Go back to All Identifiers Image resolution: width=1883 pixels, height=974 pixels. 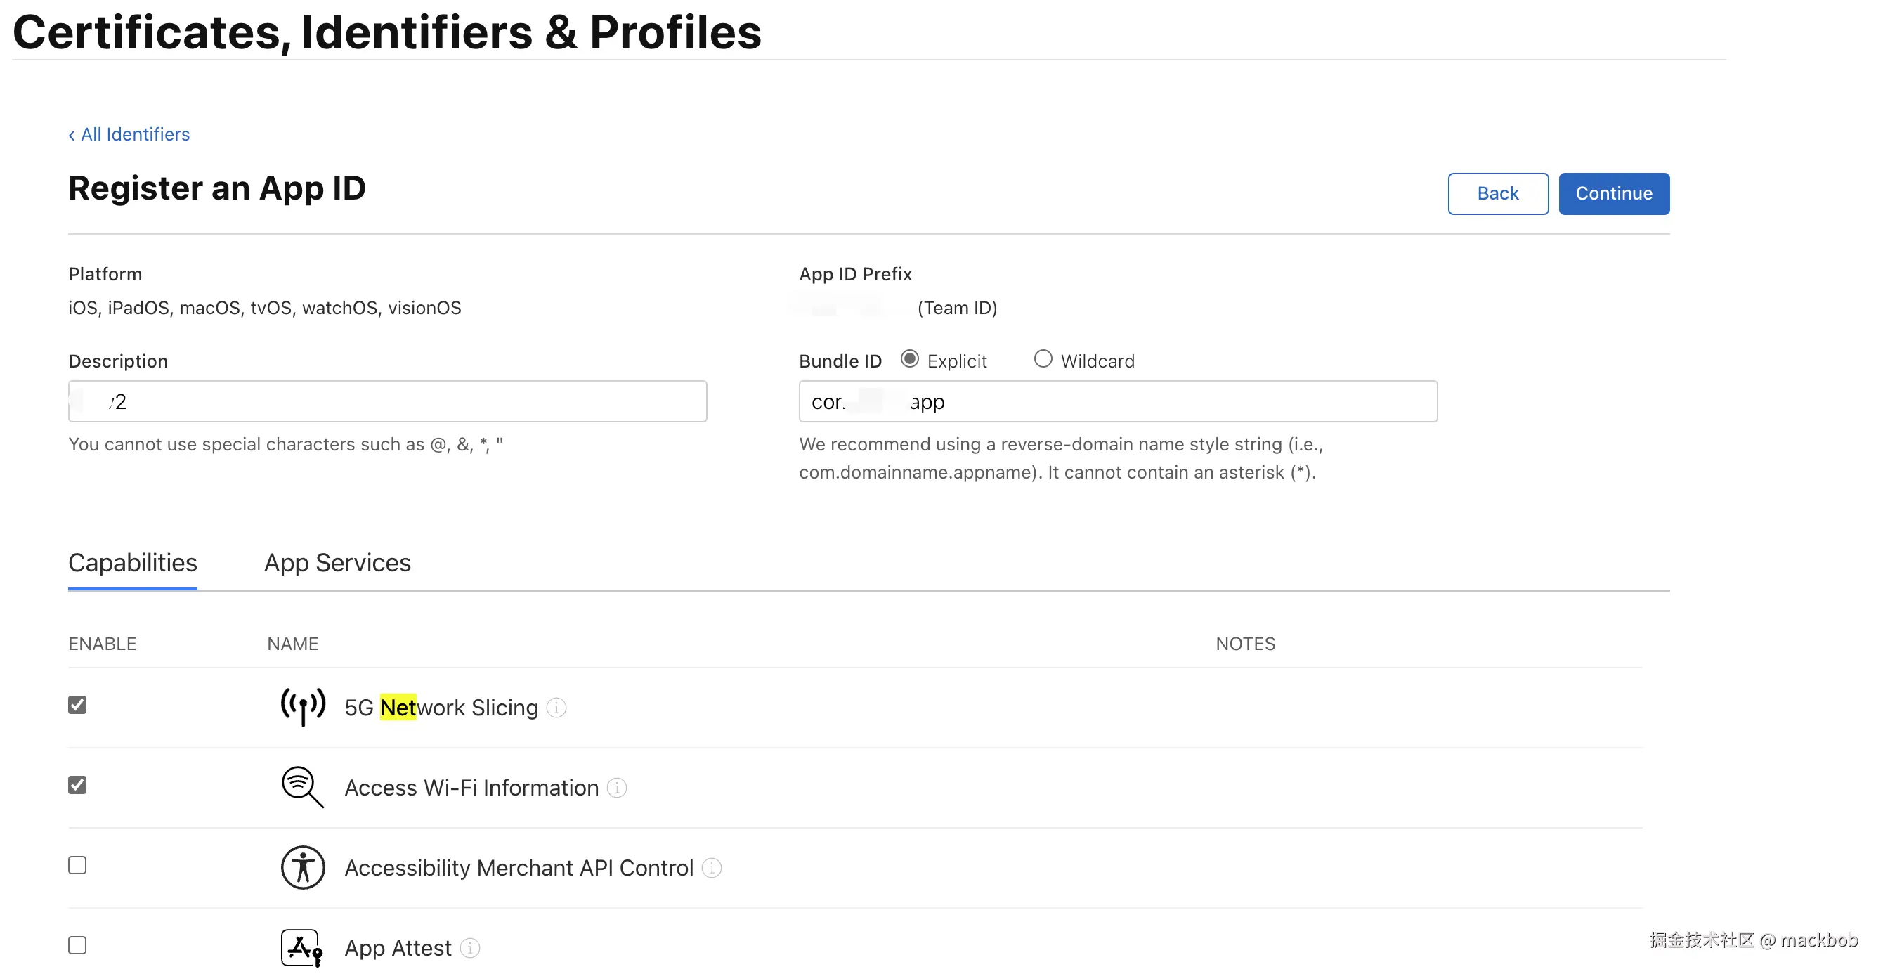click(x=129, y=134)
